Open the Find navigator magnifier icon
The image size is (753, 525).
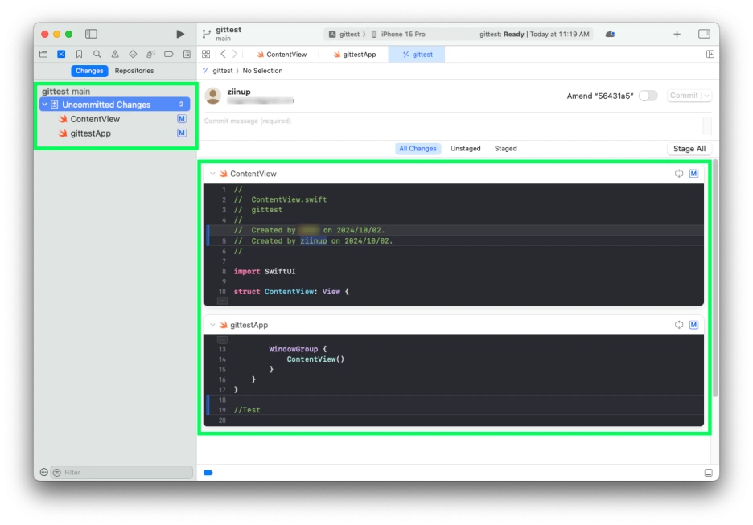point(97,54)
